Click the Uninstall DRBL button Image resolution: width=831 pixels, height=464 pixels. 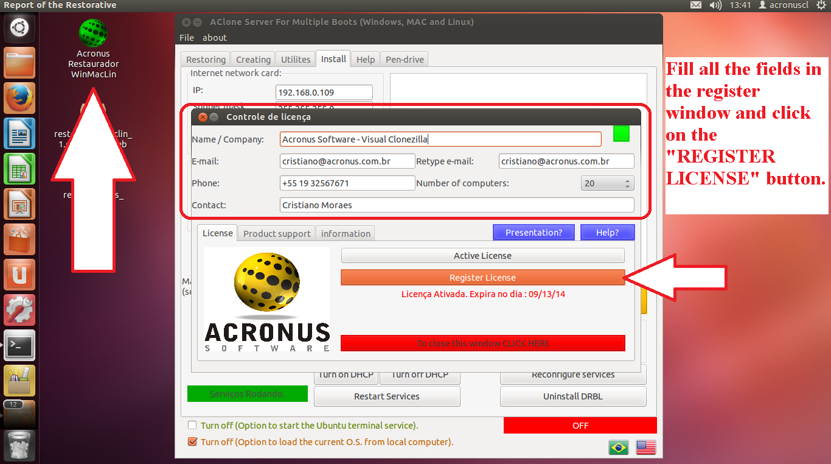pyautogui.click(x=573, y=396)
